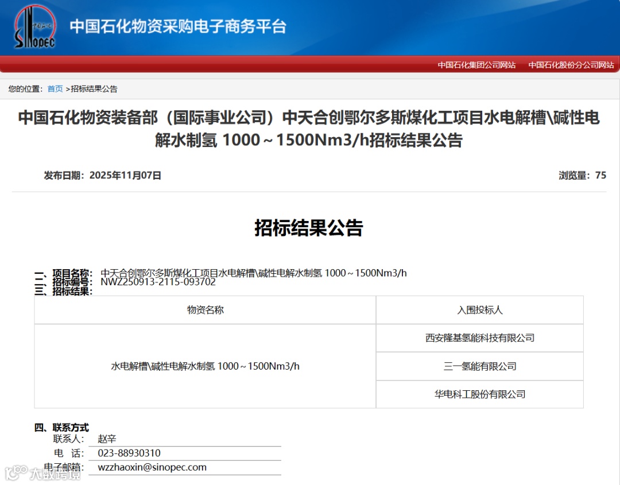Image resolution: width=620 pixels, height=485 pixels.
Task: Click 西安隆基氢能科技有限公司 cell
Action: click(479, 338)
